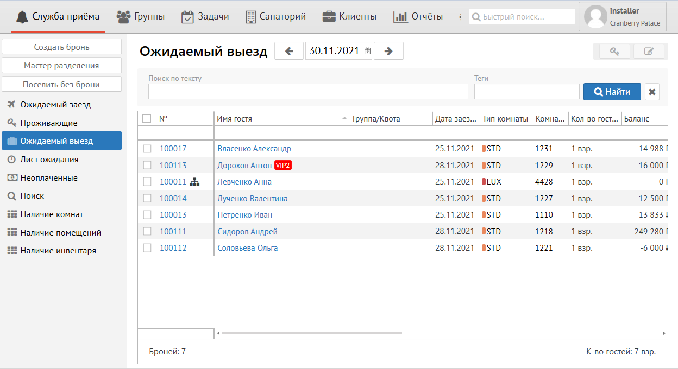Open the Отчёты top menu
The width and height of the screenshot is (678, 369).
pos(418,17)
